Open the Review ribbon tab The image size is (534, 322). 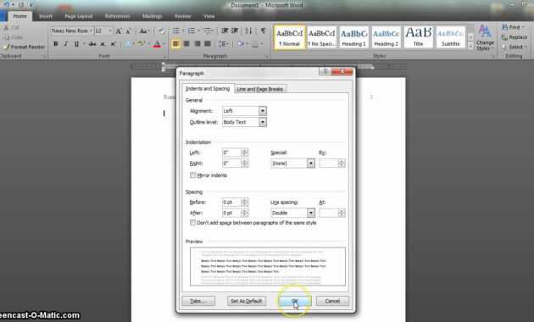point(182,16)
